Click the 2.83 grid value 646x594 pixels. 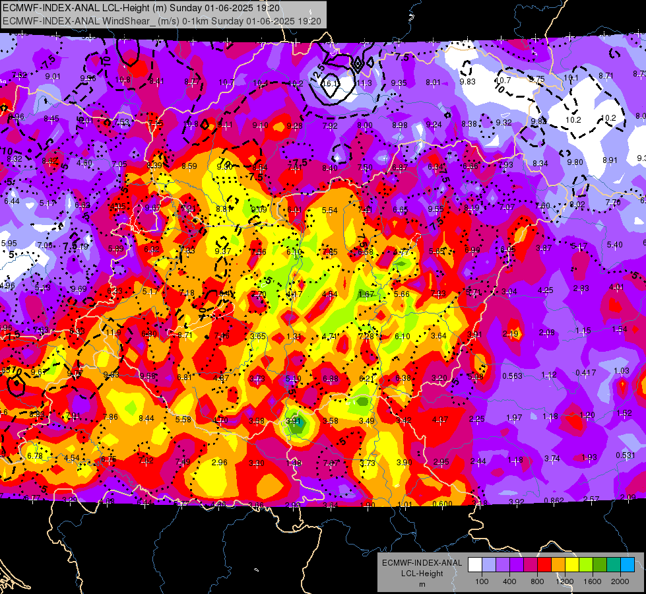click(581, 288)
